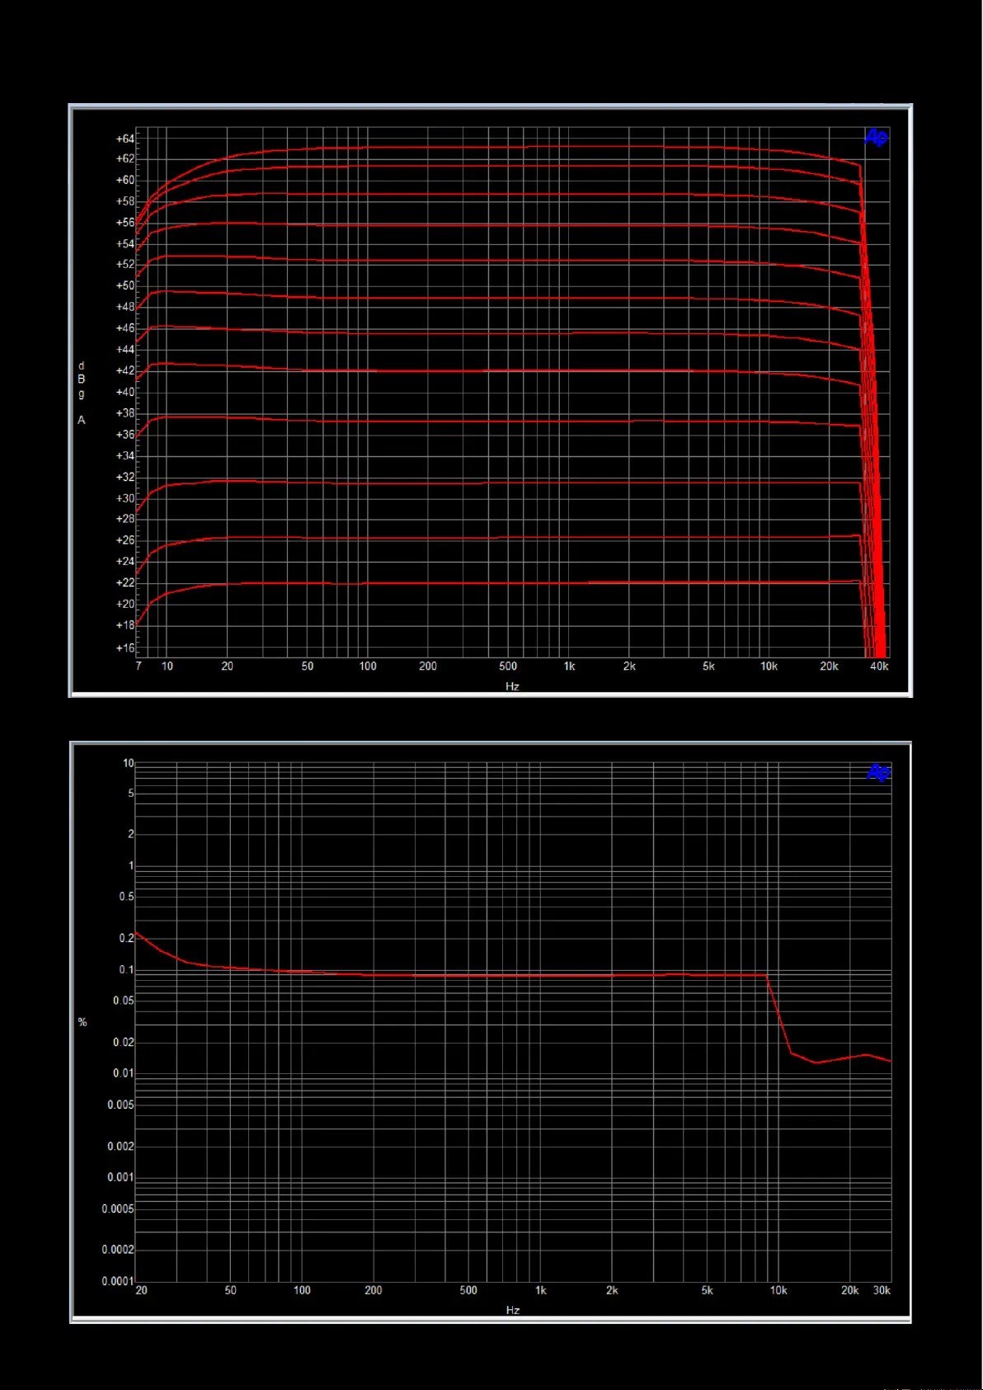The image size is (983, 1390).
Task: Select the +60 label on the top graph axis
Action: (x=125, y=180)
